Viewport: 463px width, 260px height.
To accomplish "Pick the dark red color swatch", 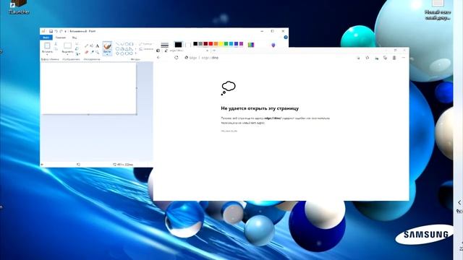I will point(205,43).
